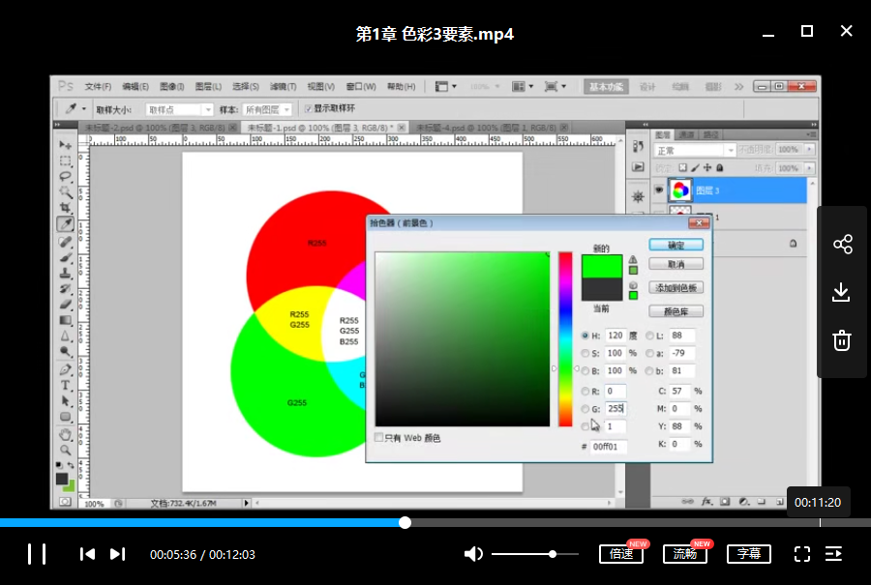Select the Crop tool
Screen dimensions: 871x585
[65, 206]
